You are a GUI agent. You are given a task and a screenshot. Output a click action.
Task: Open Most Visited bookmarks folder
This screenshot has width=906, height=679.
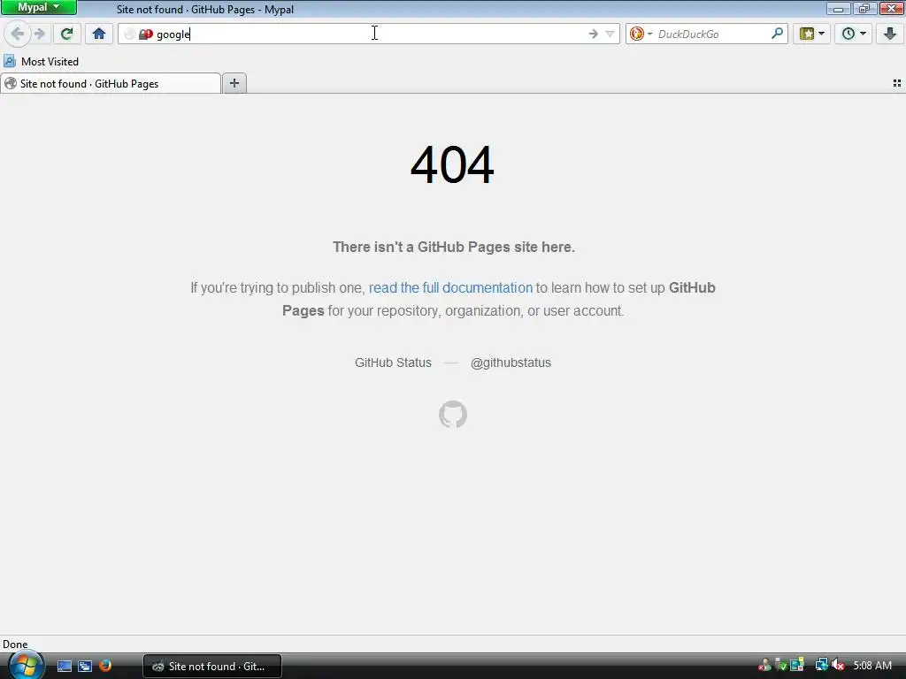[41, 61]
